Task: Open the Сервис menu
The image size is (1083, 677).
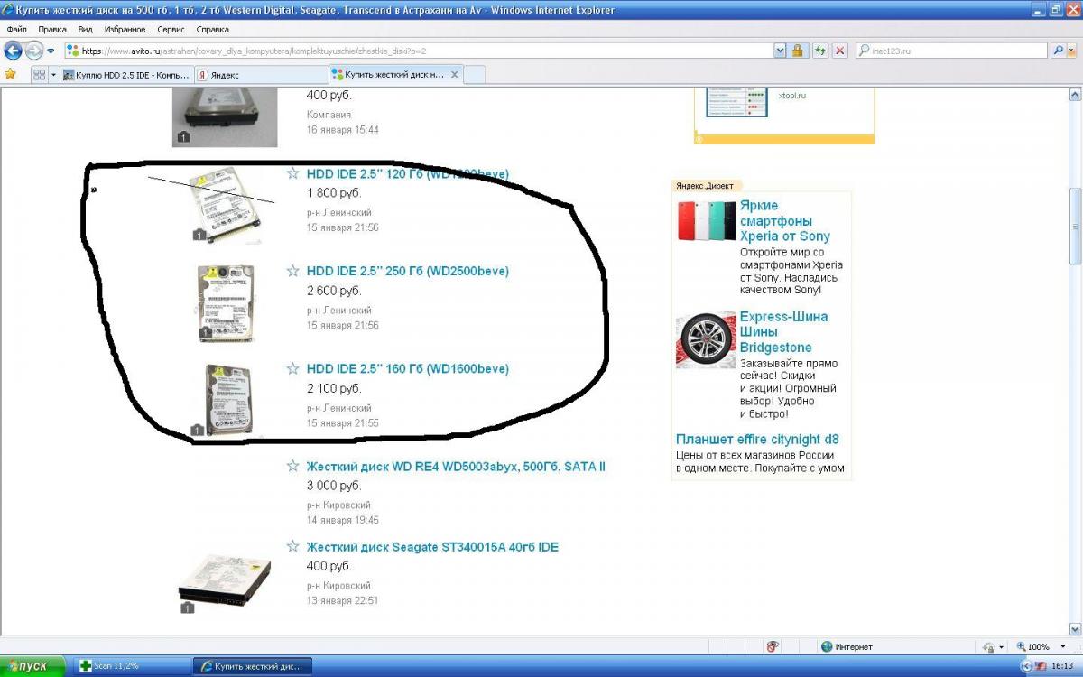Action: click(x=171, y=30)
